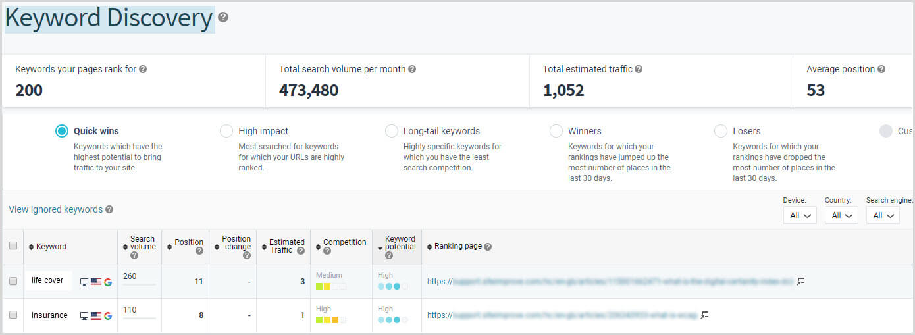Click the Insurance row ranking page URL

561,315
